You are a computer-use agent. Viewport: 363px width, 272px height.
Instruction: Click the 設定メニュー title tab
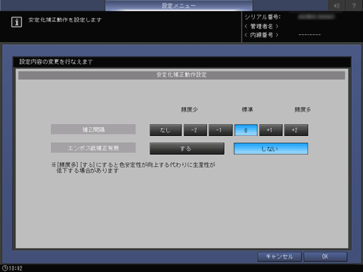[179, 6]
